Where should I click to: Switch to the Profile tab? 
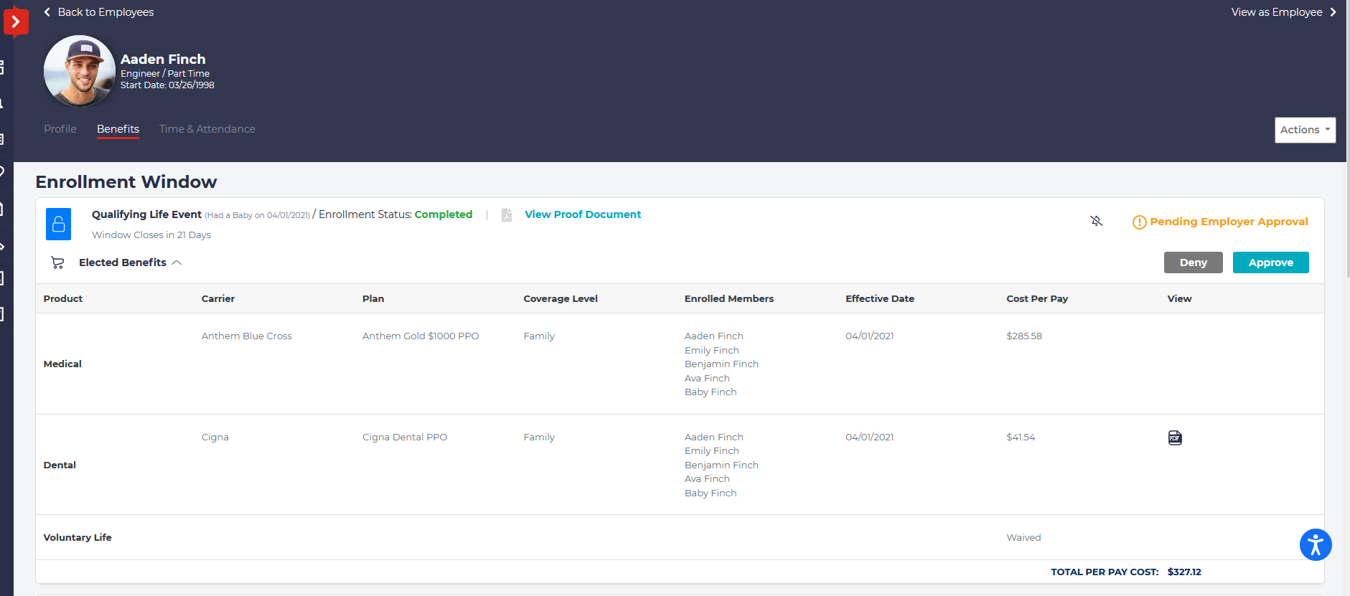pos(60,129)
